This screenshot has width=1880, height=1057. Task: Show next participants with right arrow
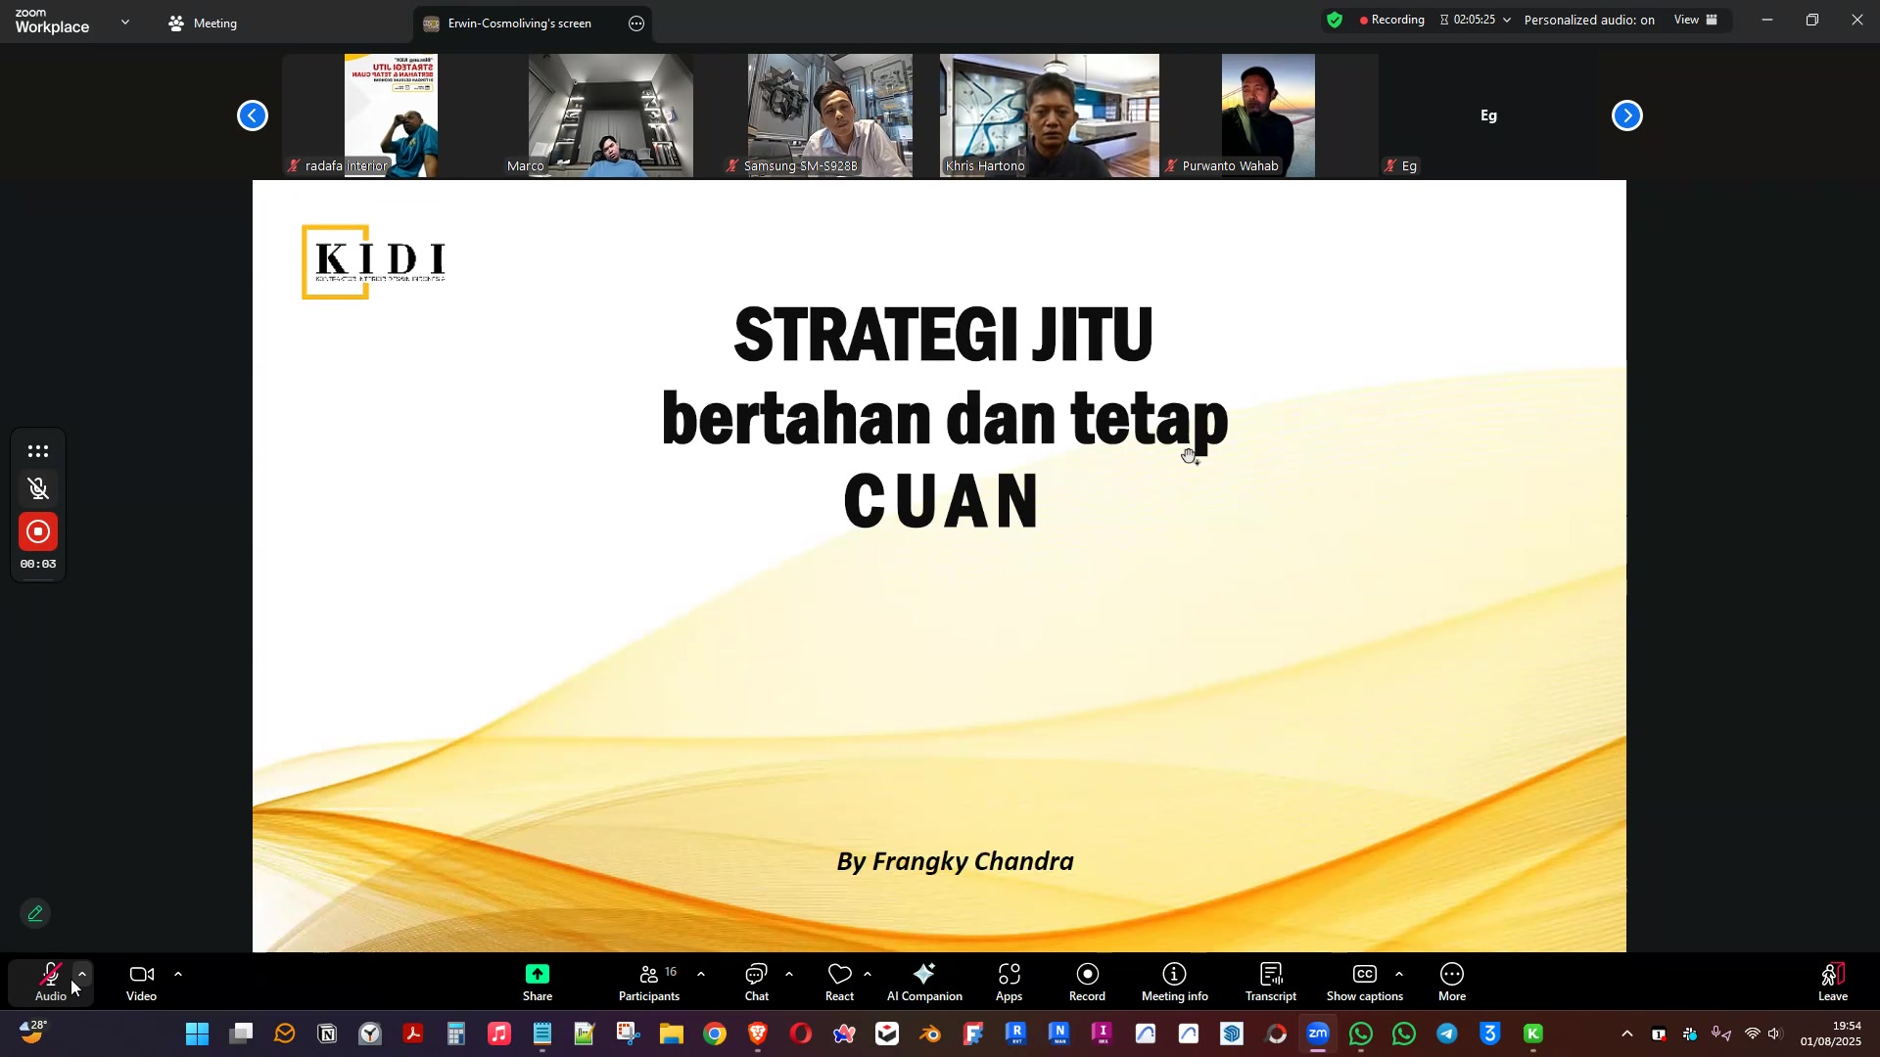coord(1626,115)
